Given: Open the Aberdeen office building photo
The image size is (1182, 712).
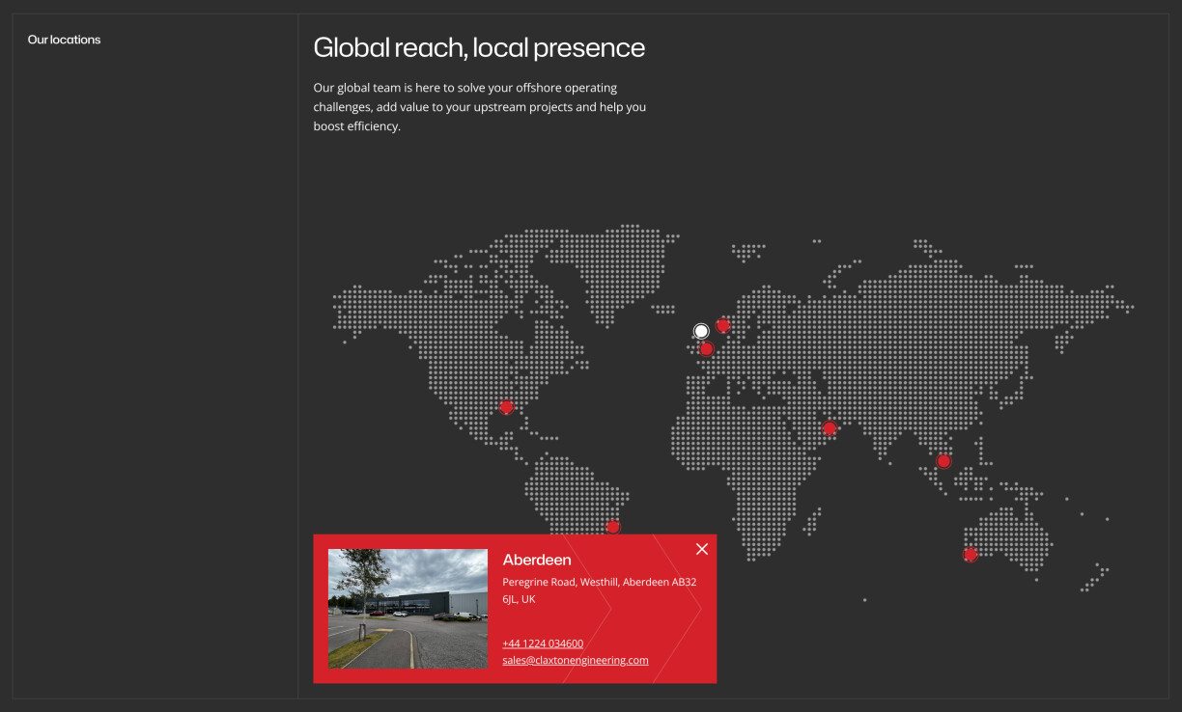Looking at the screenshot, I should tap(408, 609).
